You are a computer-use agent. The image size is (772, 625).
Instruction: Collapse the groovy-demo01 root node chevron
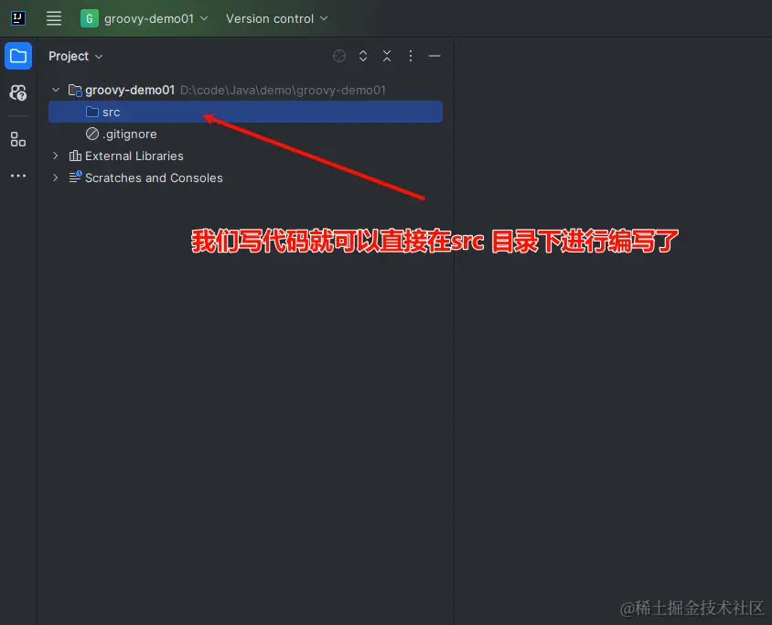coord(56,90)
